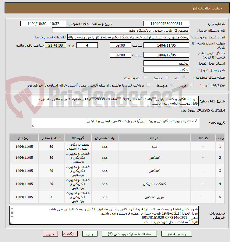Click the need number field 1104097684000811
The image size is (230, 242).
point(166,23)
